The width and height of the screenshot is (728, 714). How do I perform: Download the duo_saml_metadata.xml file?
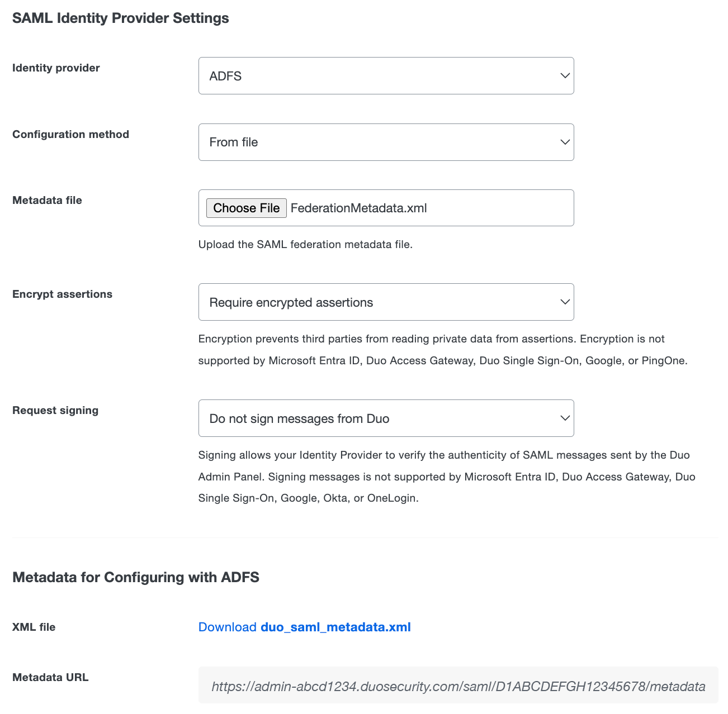pos(335,627)
